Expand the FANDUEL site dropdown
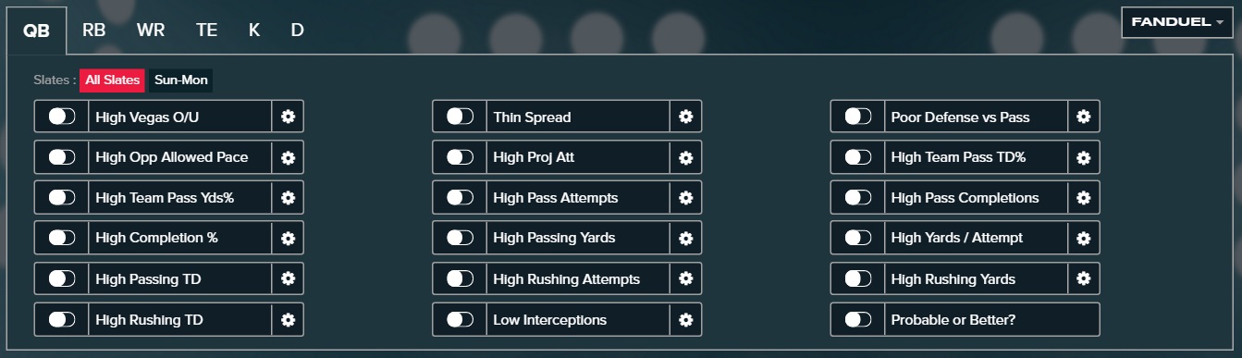 1177,22
